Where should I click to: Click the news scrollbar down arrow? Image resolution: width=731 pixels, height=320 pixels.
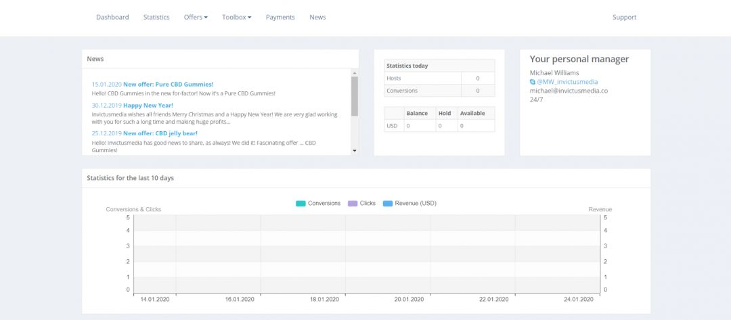click(355, 151)
